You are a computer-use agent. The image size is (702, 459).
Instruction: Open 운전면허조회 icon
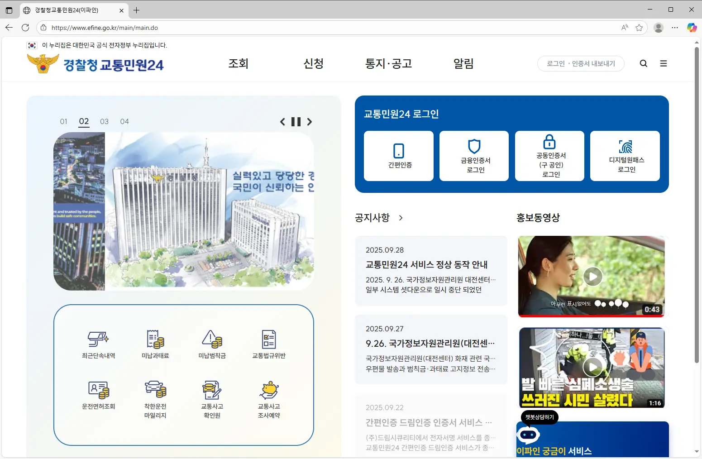tap(98, 390)
